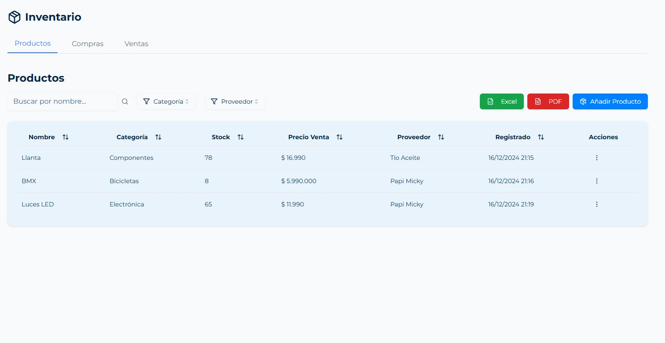Image resolution: width=665 pixels, height=343 pixels.
Task: Click Papi Micky in Luces LED row
Action: (x=407, y=204)
